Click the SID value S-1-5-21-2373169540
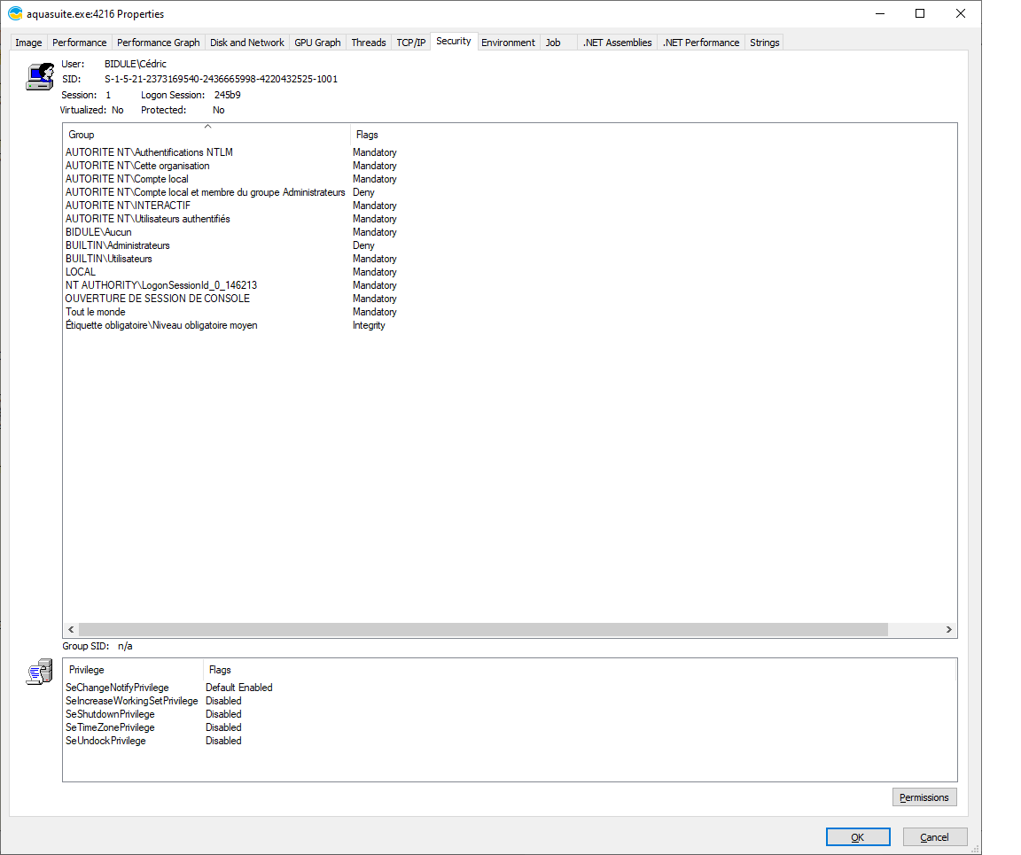The image size is (1021, 855). pos(221,79)
